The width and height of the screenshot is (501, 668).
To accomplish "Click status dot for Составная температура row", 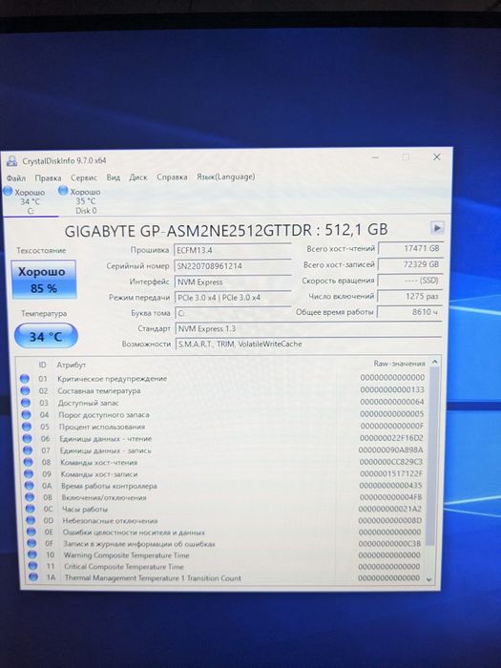I will (x=25, y=390).
